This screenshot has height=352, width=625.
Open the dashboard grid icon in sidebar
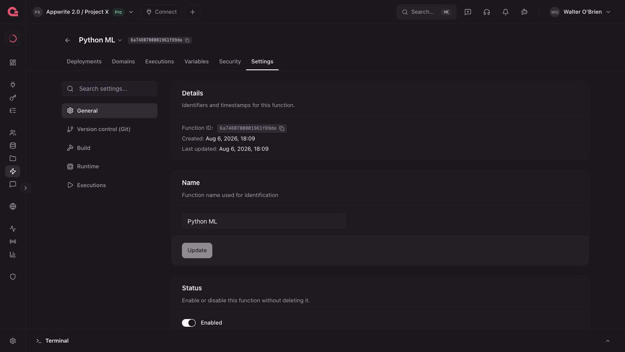click(x=13, y=63)
